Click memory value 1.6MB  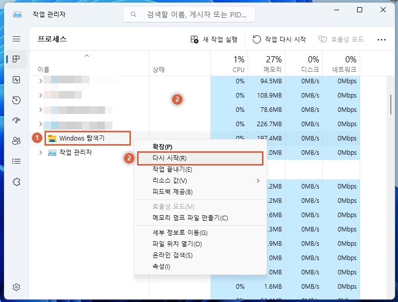pyautogui.click(x=273, y=287)
